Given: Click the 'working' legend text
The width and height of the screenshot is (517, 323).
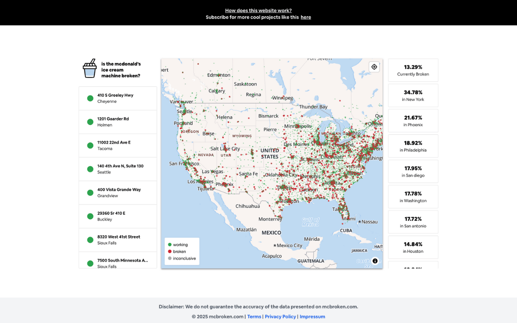Looking at the screenshot, I should tap(181, 245).
